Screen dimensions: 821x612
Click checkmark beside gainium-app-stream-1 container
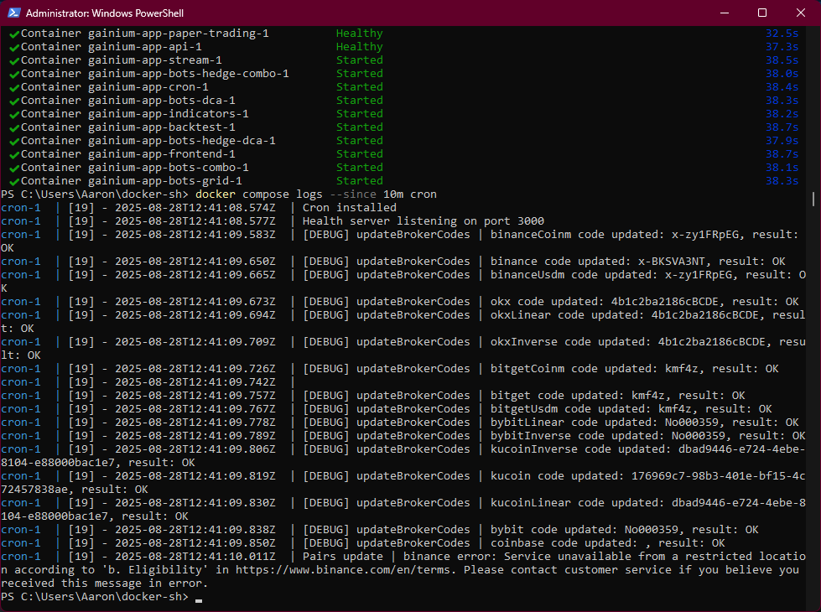[x=14, y=60]
